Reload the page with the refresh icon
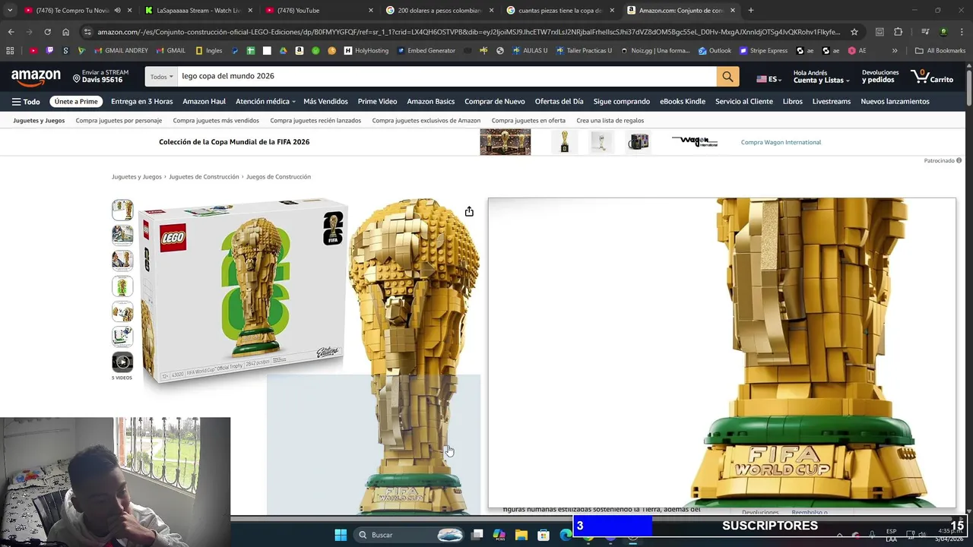 coord(47,32)
